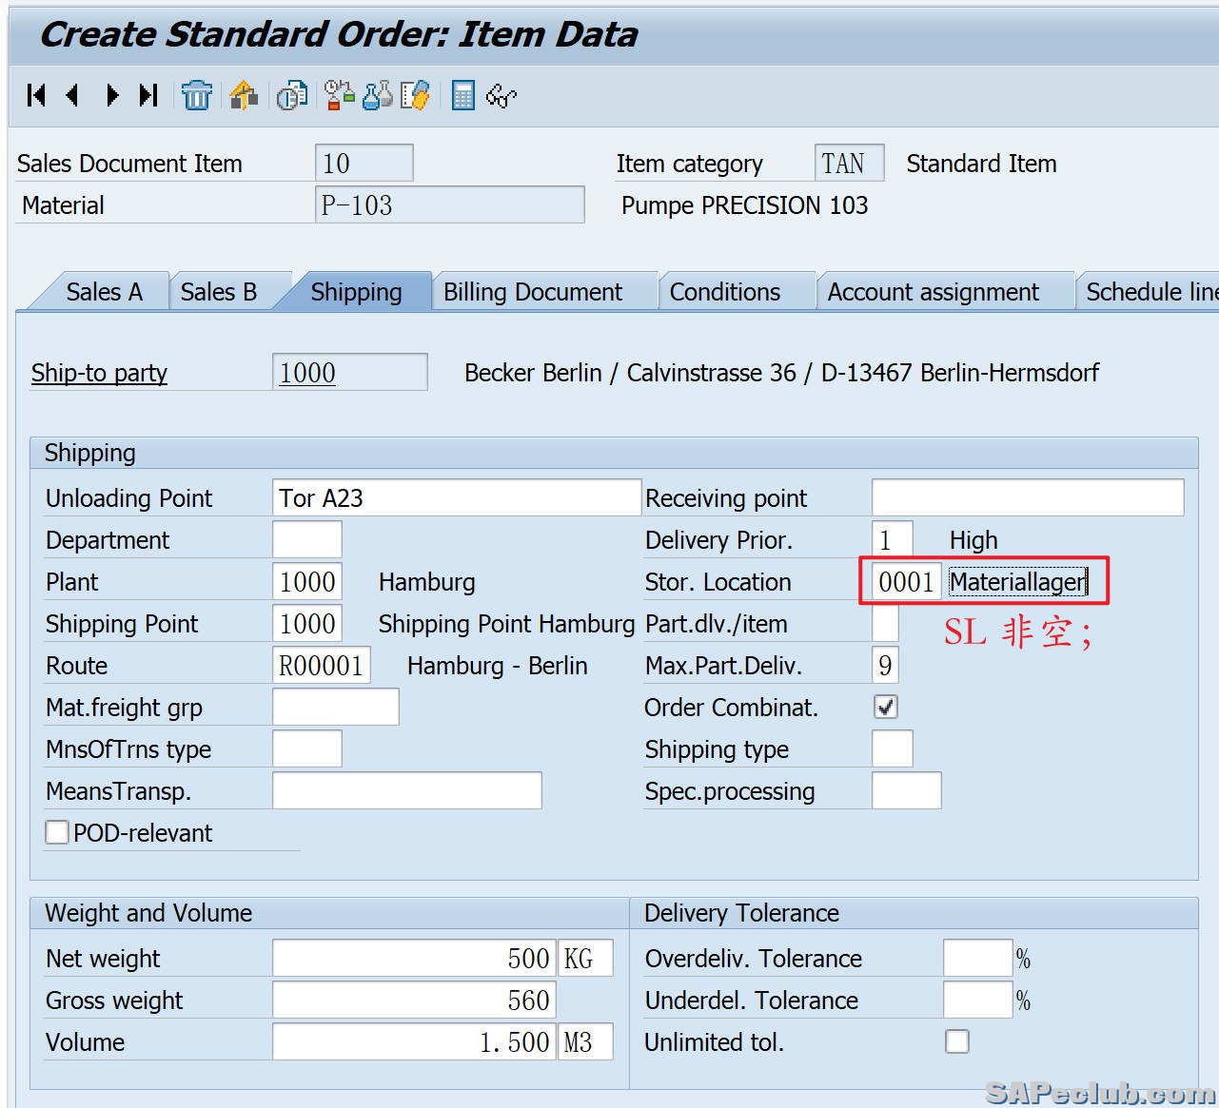
Task: Click the calculator icon in toolbar
Action: (x=462, y=95)
